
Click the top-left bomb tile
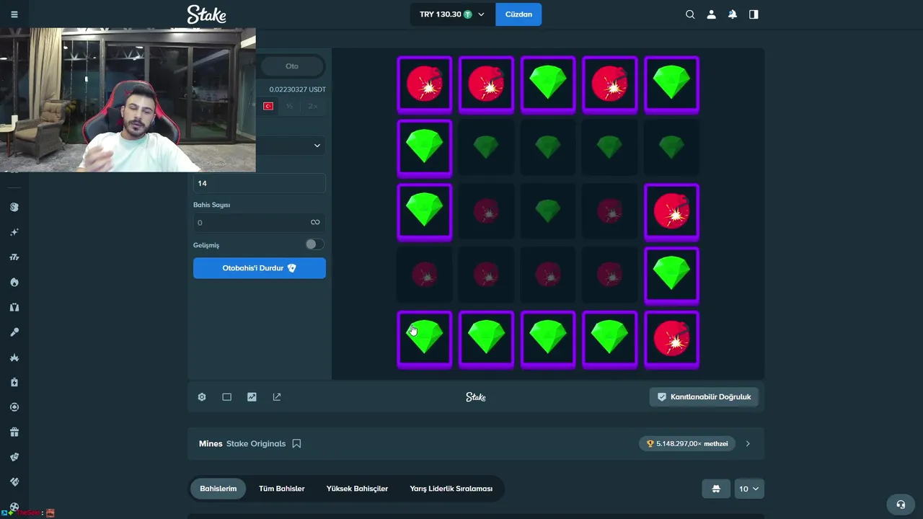point(425,84)
